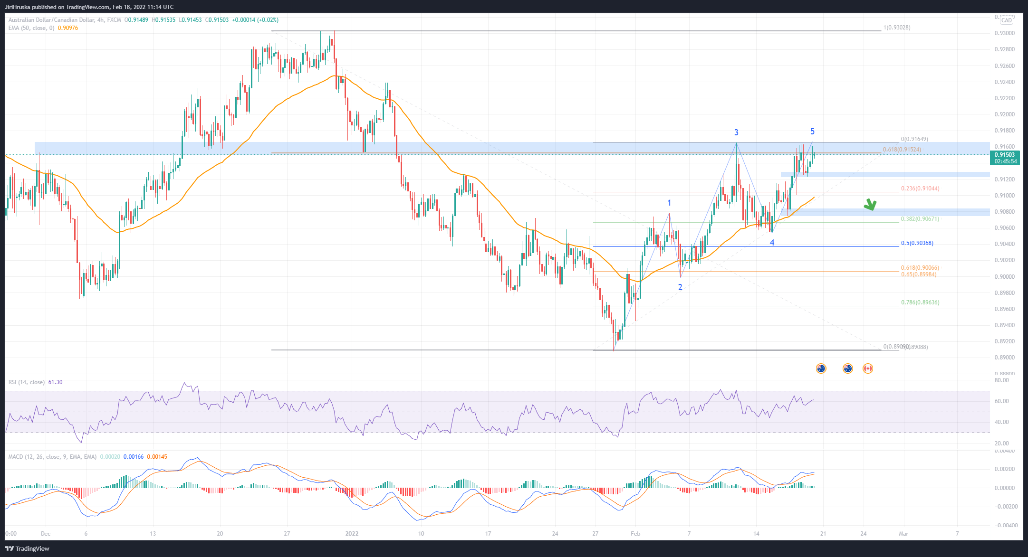1028x557 pixels.
Task: Click the Canadian flag economic event icon
Action: (867, 368)
